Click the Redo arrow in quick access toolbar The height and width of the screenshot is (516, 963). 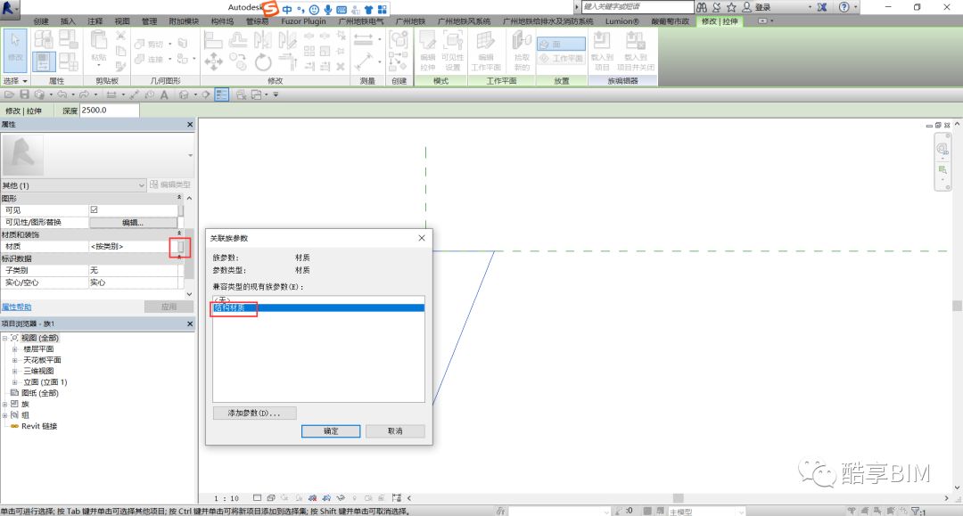84,94
